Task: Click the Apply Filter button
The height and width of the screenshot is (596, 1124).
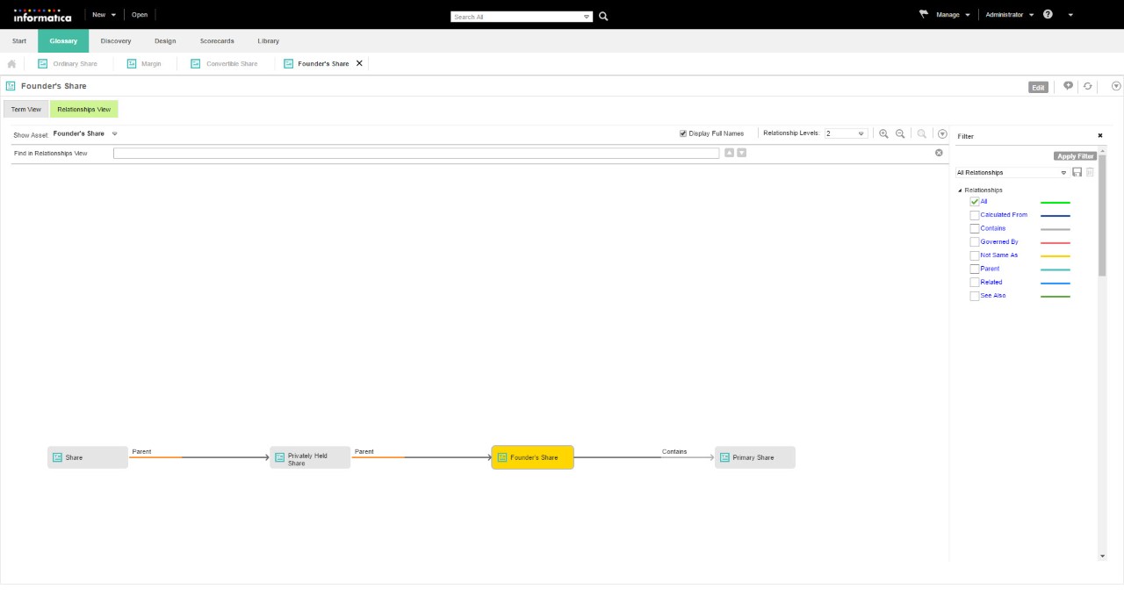Action: pyautogui.click(x=1075, y=156)
